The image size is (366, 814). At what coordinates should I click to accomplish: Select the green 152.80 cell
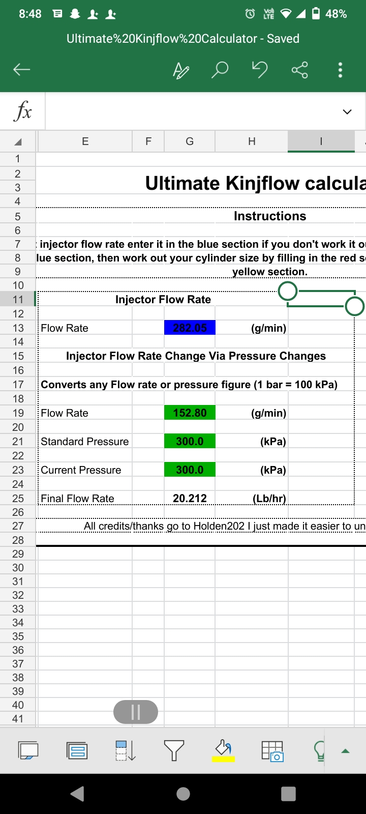pyautogui.click(x=190, y=413)
